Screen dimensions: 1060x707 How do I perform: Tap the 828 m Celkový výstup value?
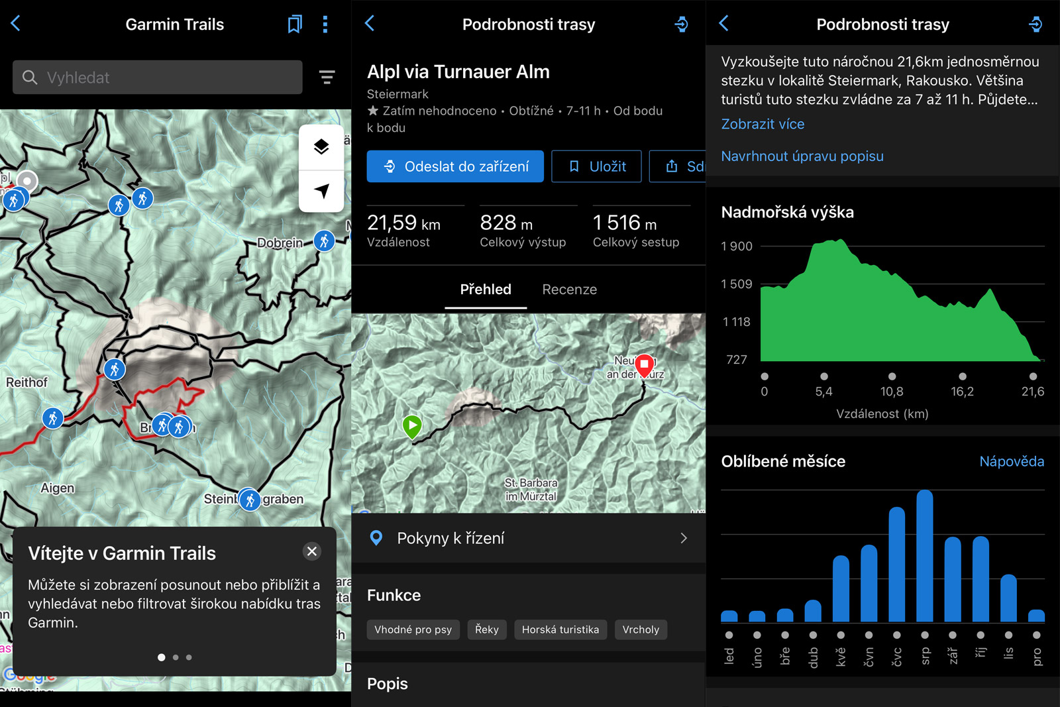[x=506, y=223]
